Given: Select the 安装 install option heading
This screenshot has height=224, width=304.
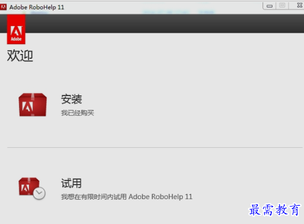Looking at the screenshot, I should pyautogui.click(x=72, y=99).
